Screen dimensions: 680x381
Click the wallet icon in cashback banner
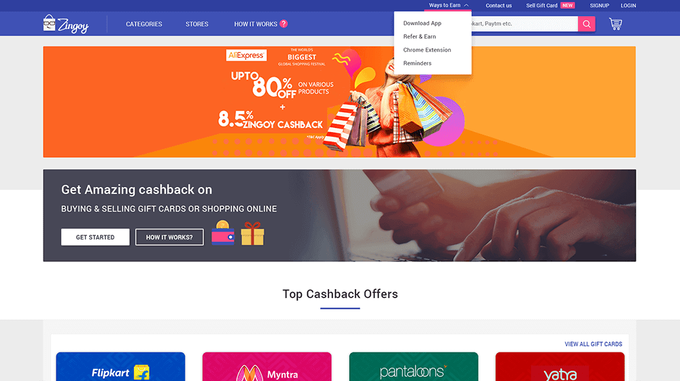(223, 233)
